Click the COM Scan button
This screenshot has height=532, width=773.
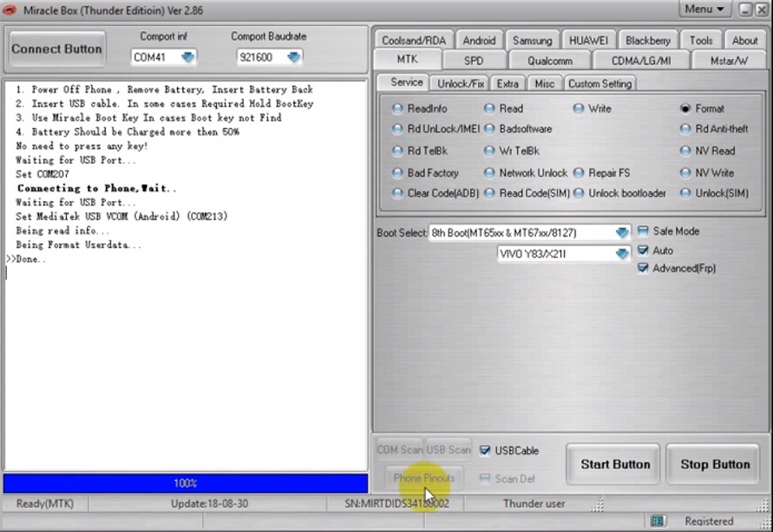(x=399, y=450)
